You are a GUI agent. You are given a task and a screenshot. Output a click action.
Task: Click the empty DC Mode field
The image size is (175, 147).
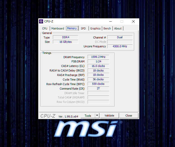point(120,42)
